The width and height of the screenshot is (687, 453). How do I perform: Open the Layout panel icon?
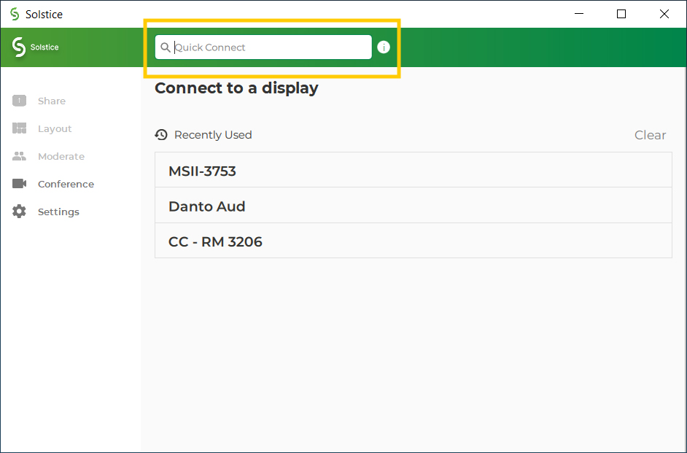[x=18, y=128]
